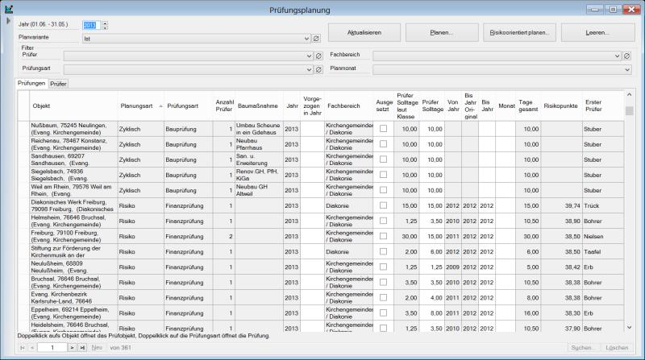Click Baumaßnahme cell Neubau Pfarrhaus
This screenshot has width=645, height=360.
pyautogui.click(x=259, y=144)
